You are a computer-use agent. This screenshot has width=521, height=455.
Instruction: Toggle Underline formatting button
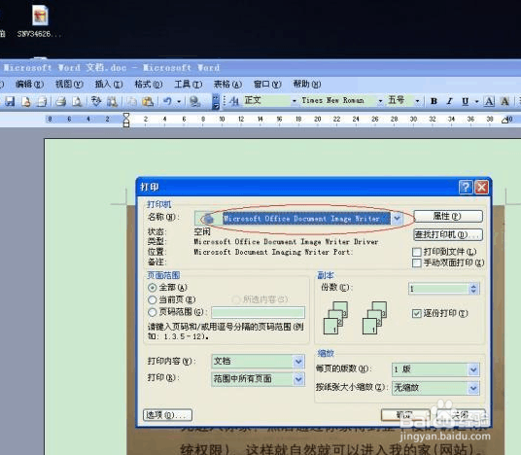466,101
